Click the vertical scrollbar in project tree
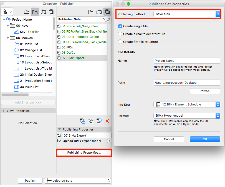This screenshot has width=225, height=187. click(x=54, y=23)
